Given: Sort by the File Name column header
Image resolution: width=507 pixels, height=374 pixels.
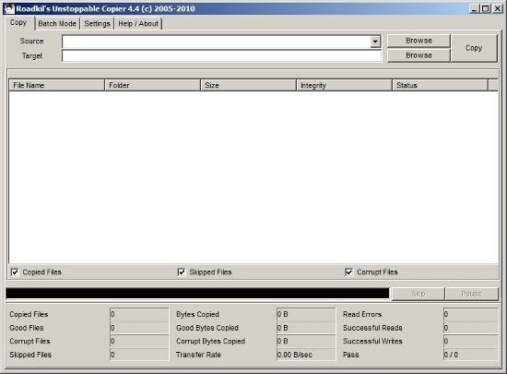Looking at the screenshot, I should tap(56, 85).
